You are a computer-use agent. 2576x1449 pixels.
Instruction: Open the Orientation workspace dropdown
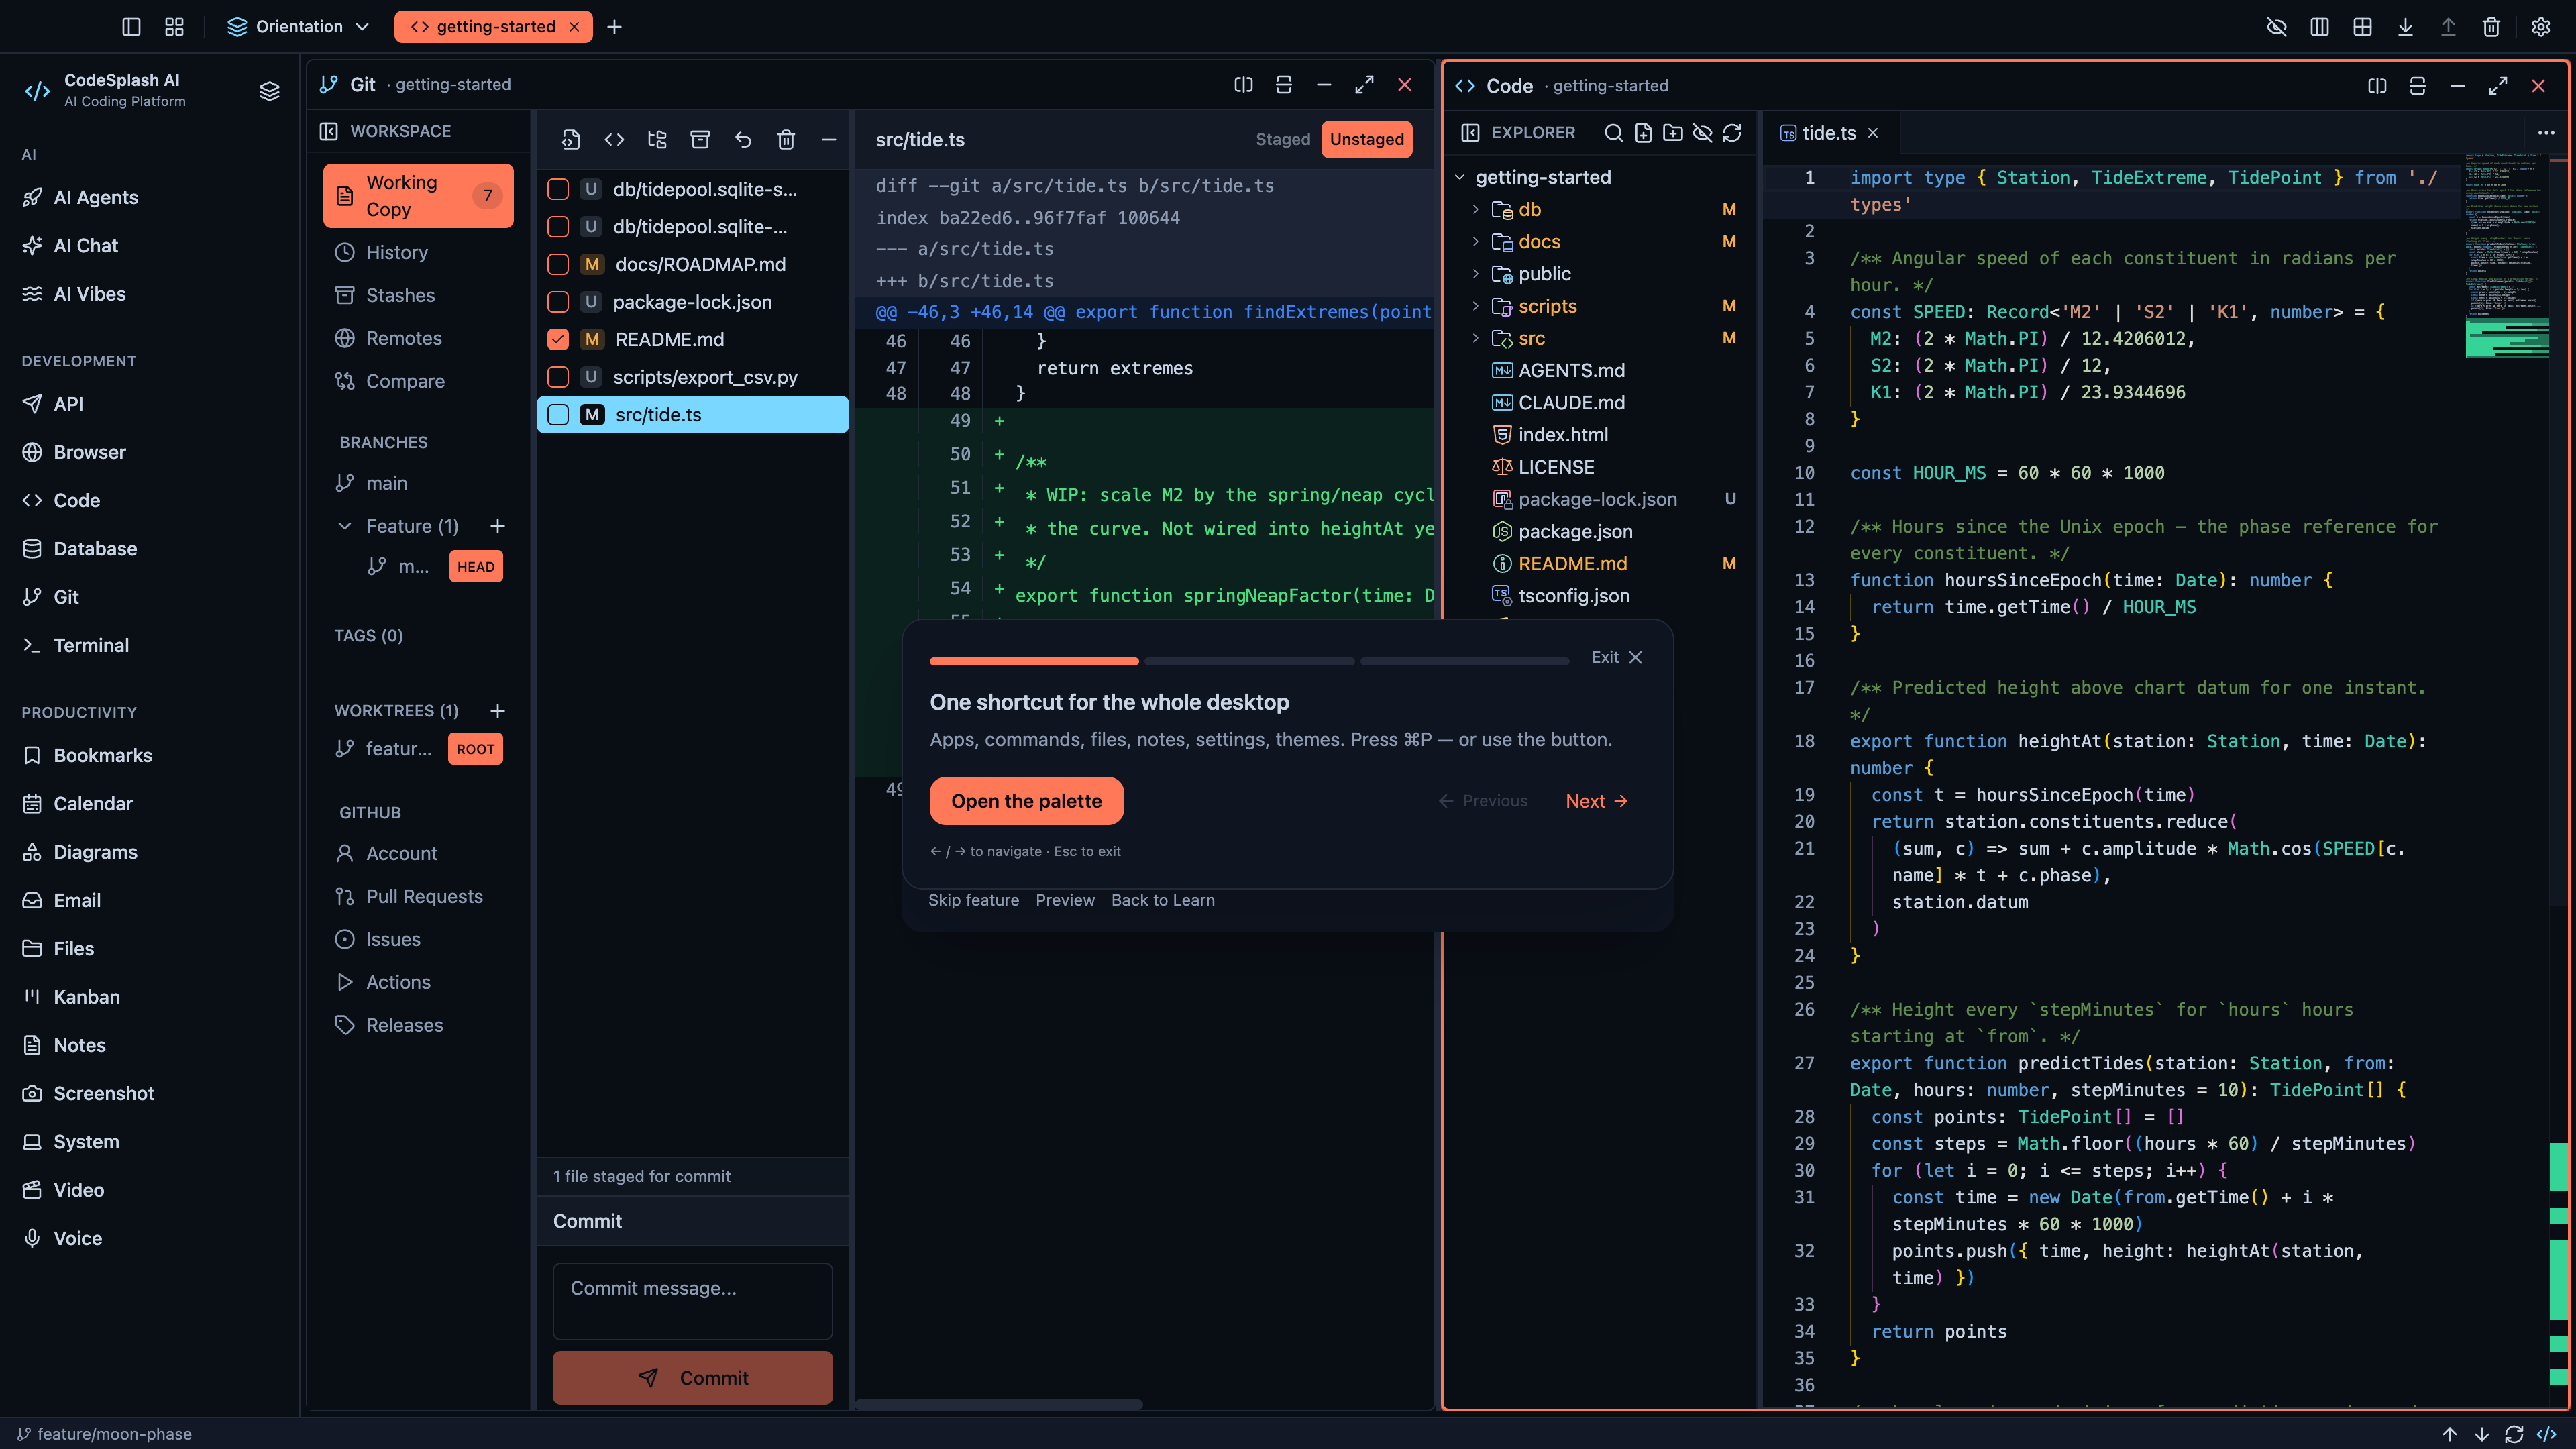298,27
